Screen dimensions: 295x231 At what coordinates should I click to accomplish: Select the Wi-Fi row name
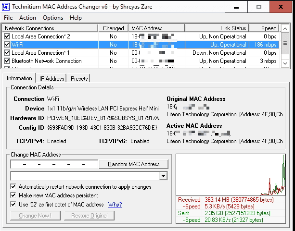pos(17,45)
